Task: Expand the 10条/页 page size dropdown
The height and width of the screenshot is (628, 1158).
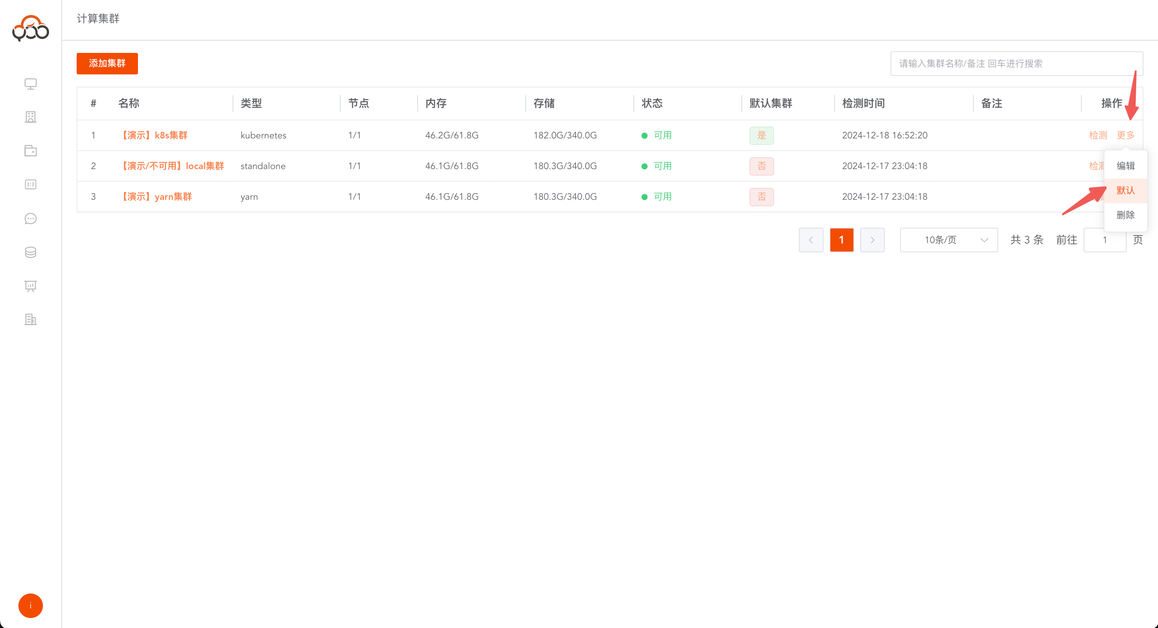Action: click(x=948, y=240)
